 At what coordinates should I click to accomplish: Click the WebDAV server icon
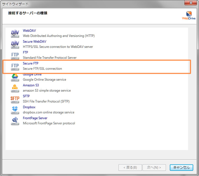tap(15, 33)
